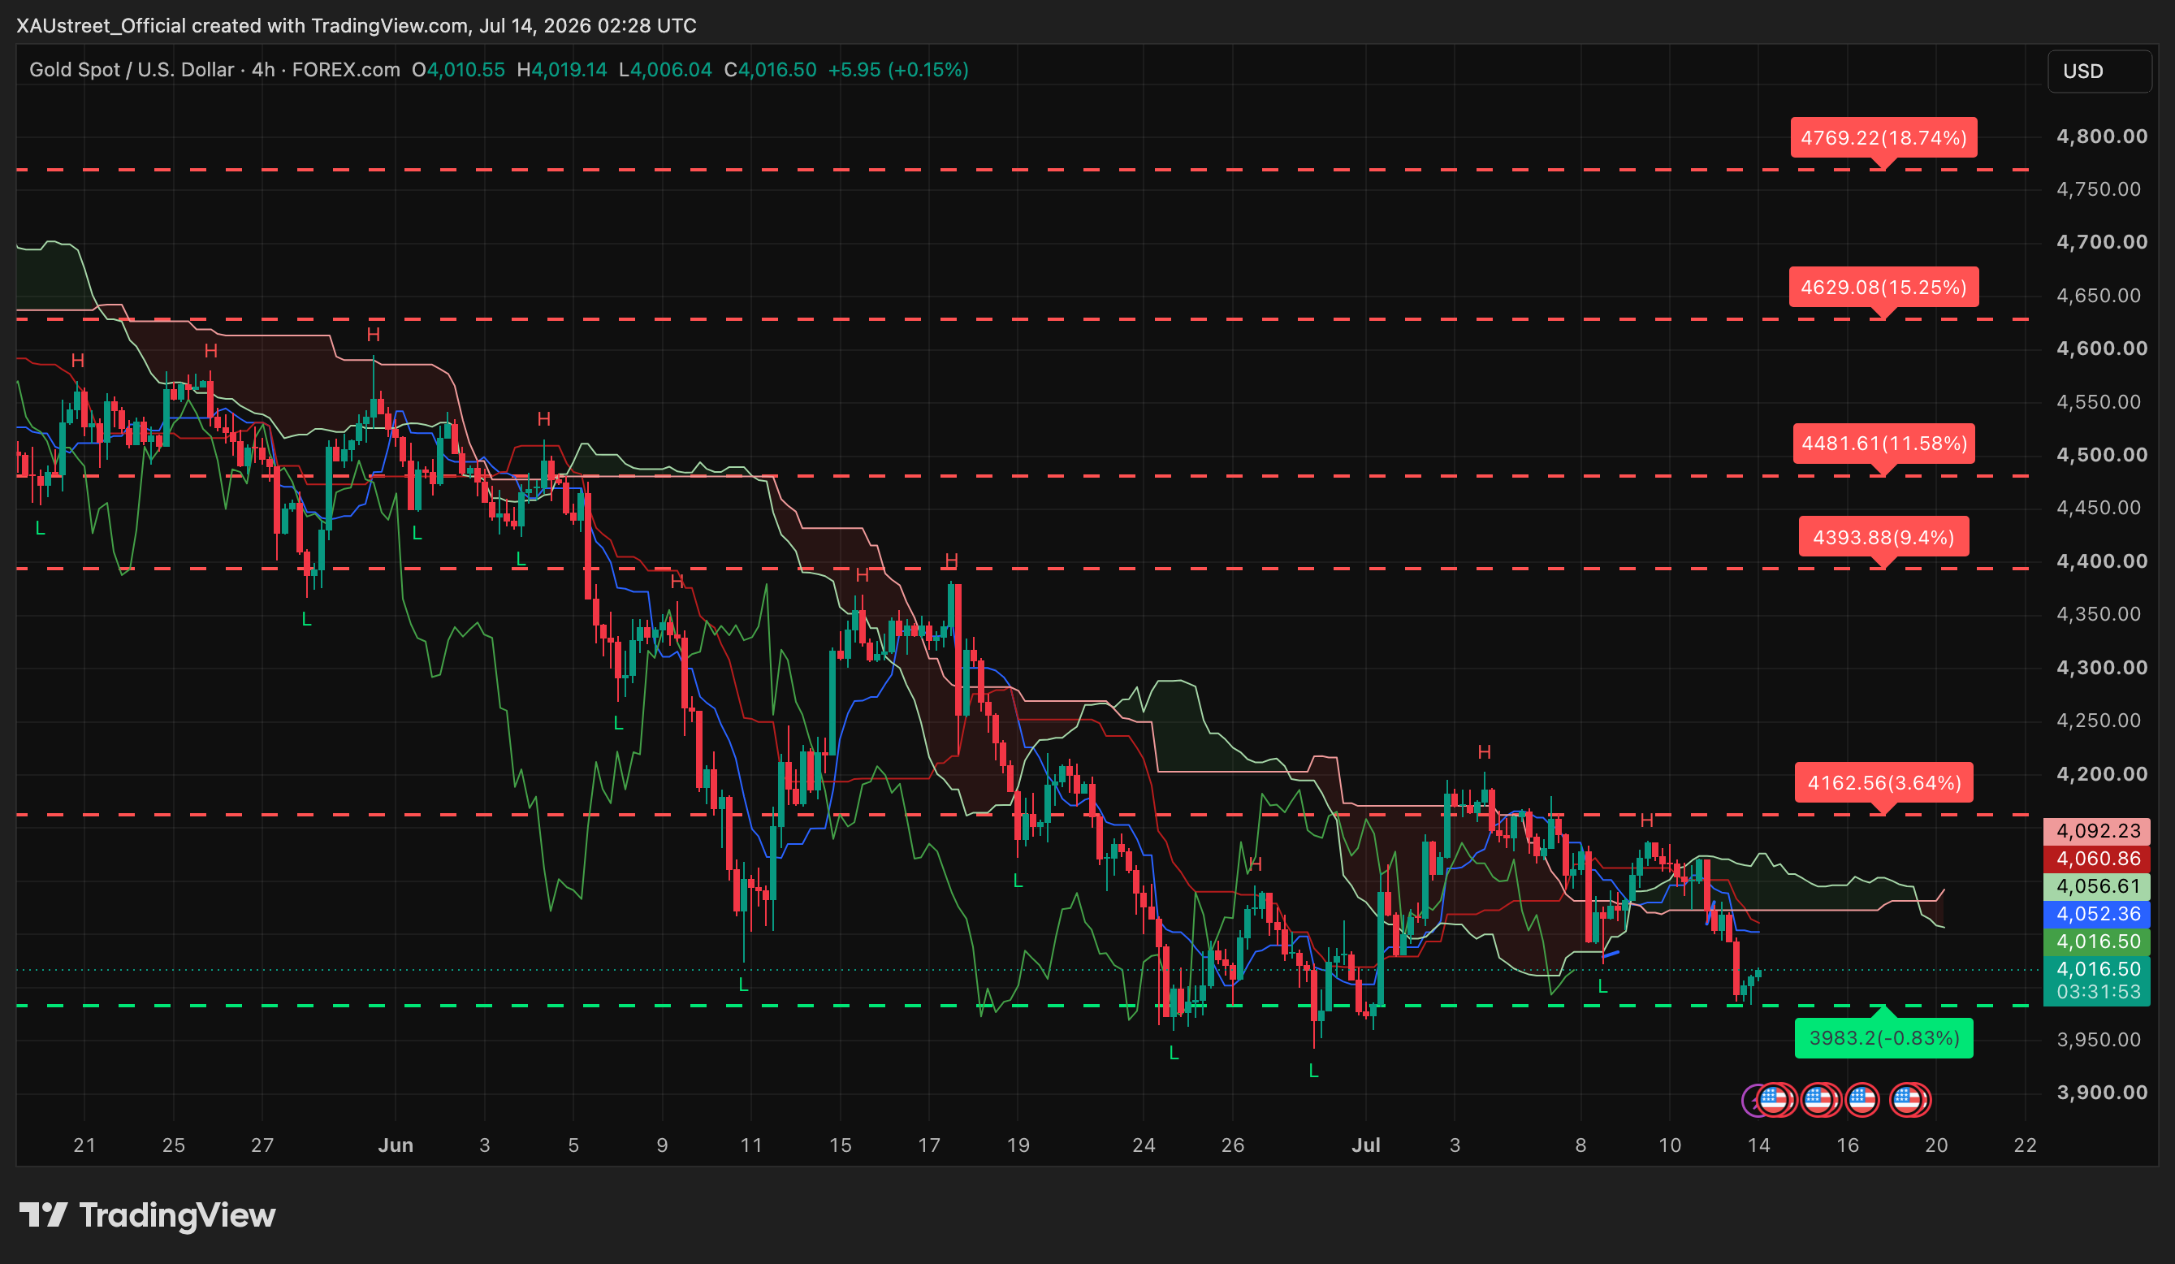Screen dimensions: 2175x1264
Task: Click the single unstacked US flag event icon
Action: [1862, 1101]
